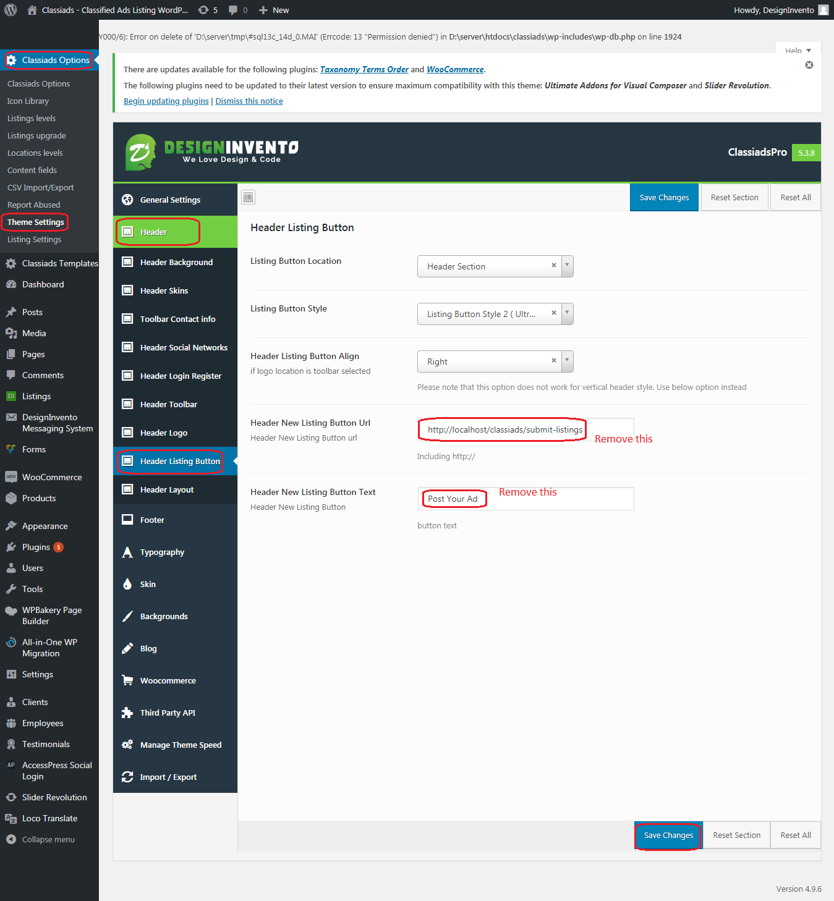This screenshot has height=901, width=834.
Task: Click the Manage Theme Speed gears icon
Action: (x=127, y=745)
